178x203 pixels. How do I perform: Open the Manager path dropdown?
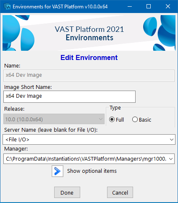[171, 159]
